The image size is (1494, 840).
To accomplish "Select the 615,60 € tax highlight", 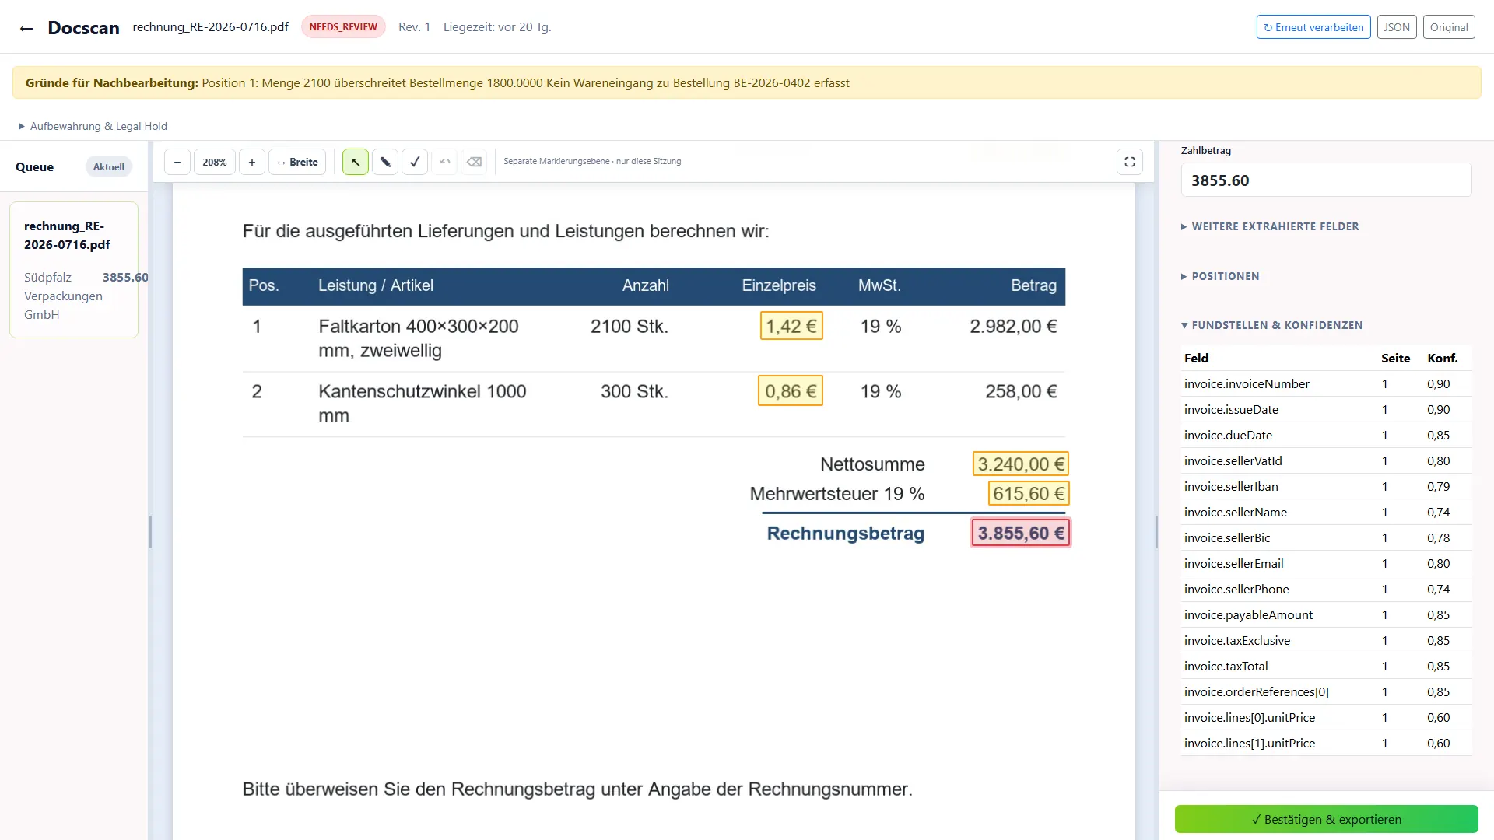I will pos(1029,493).
